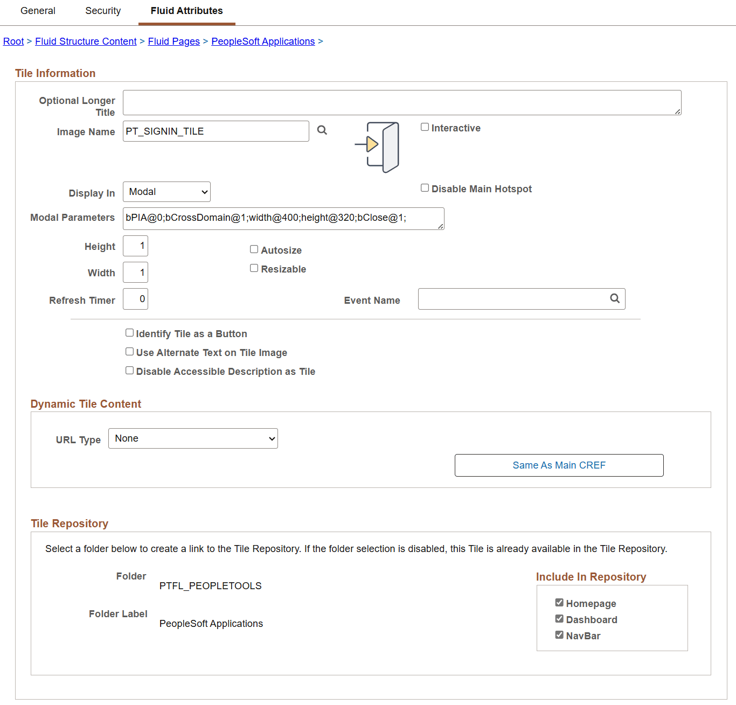Screen dimensions: 736x705
Task: Enable the Interactive checkbox
Action: pos(425,127)
